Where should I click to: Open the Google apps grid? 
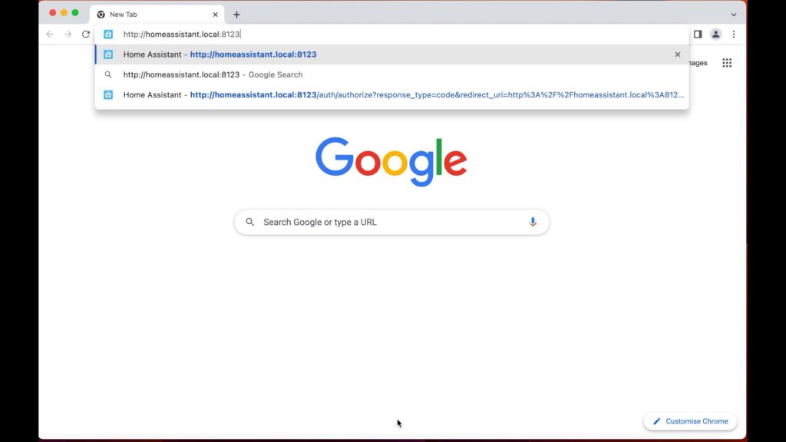point(727,63)
